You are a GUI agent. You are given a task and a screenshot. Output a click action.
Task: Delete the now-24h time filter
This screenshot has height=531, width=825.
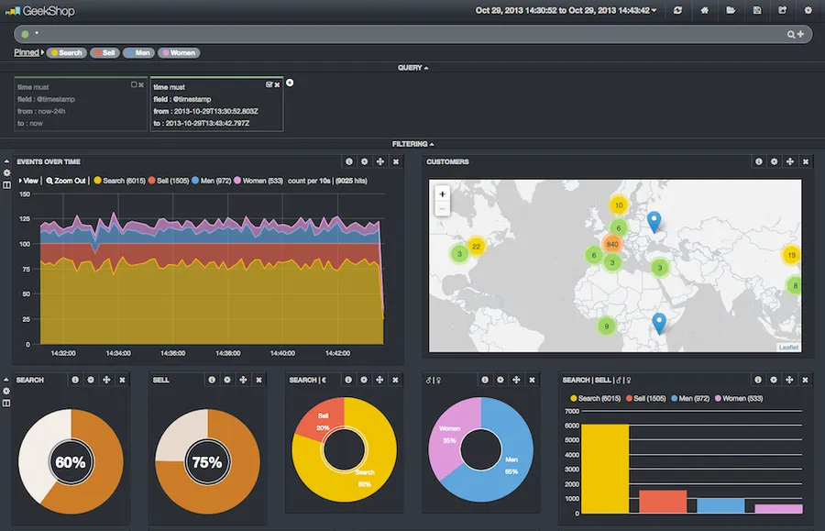coord(141,84)
